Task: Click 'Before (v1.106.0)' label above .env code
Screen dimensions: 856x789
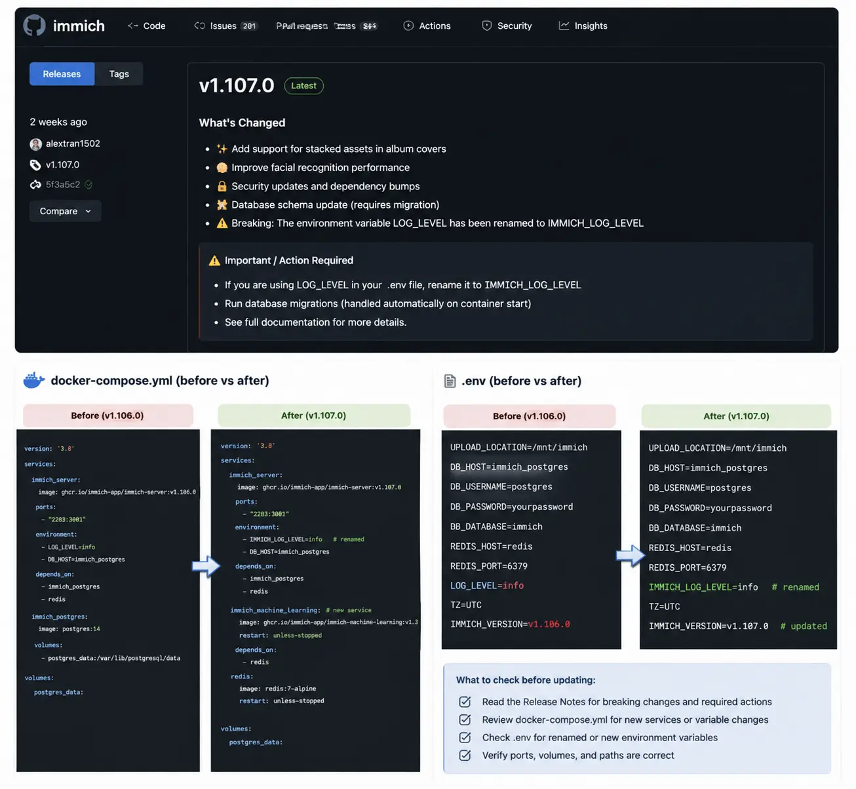Action: [x=529, y=416]
